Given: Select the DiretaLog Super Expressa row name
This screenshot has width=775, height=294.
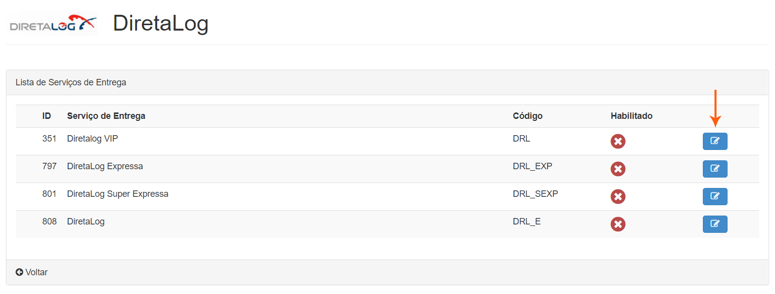Looking at the screenshot, I should pyautogui.click(x=118, y=194).
